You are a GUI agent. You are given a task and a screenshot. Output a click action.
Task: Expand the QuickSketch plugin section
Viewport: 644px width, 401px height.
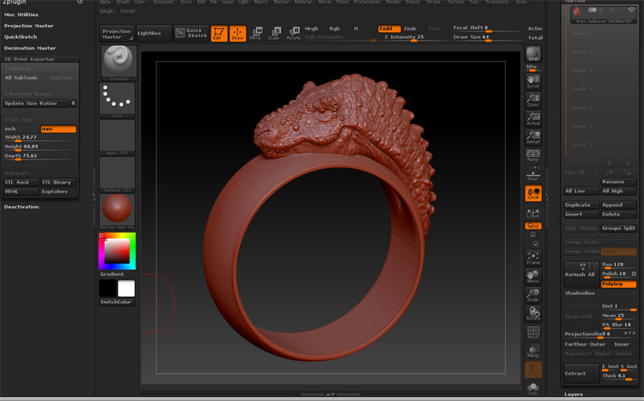(x=21, y=37)
